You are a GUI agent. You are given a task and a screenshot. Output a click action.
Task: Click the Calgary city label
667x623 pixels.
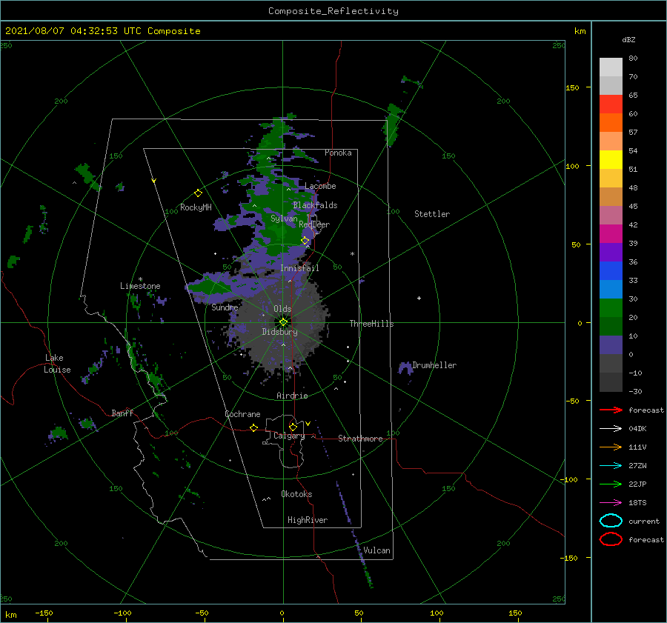tap(289, 436)
